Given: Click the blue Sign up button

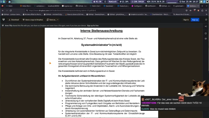Looking at the screenshot, I should click(x=195, y=20).
